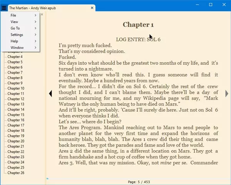
Task: Click the Chapter 1 heading
Action: click(138, 25)
